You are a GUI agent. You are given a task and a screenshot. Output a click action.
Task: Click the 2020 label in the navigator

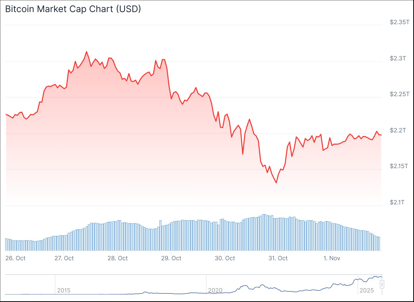coord(215,290)
